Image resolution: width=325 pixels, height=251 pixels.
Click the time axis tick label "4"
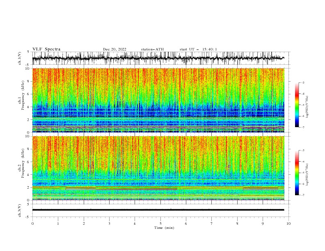(x=135, y=224)
